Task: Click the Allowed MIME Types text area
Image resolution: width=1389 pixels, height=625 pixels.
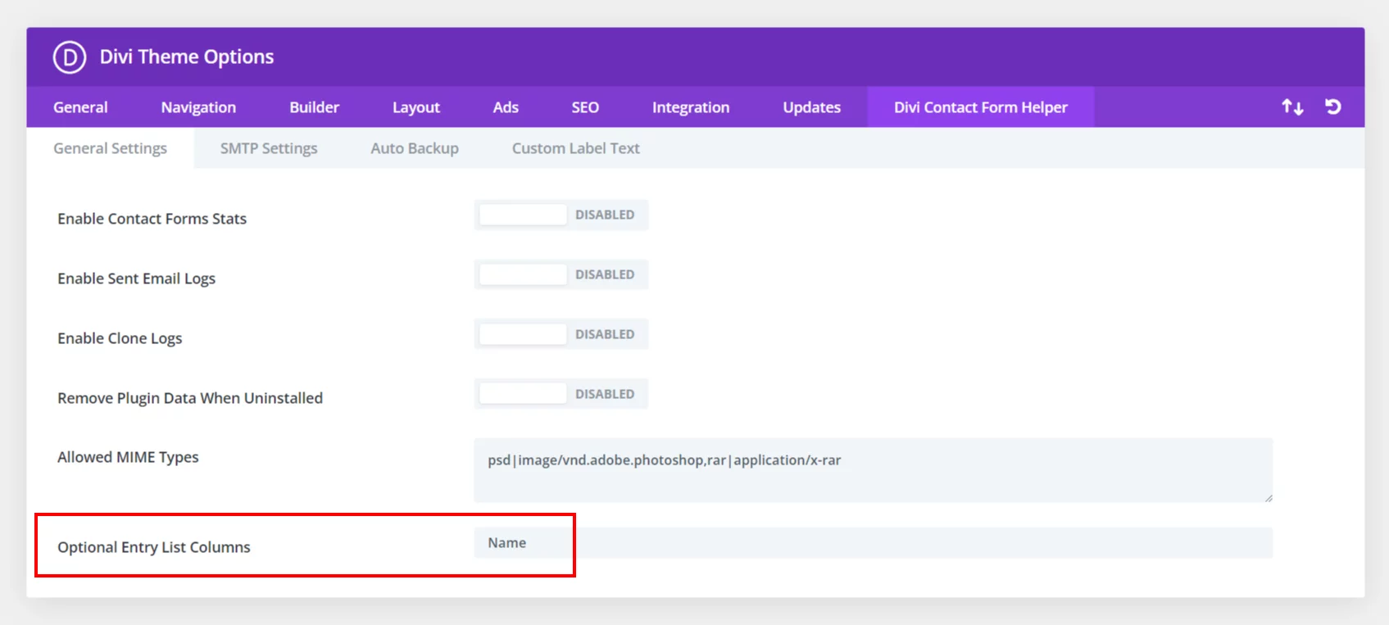Action: (874, 470)
